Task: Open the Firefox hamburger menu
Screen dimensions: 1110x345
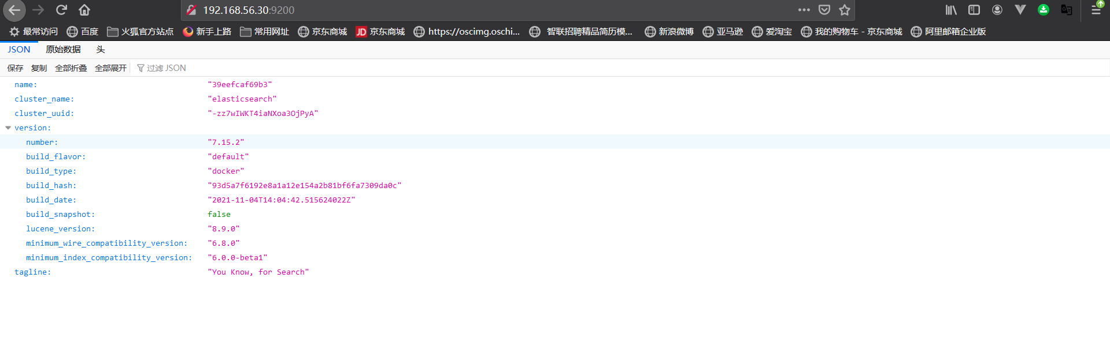Action: (x=1096, y=10)
